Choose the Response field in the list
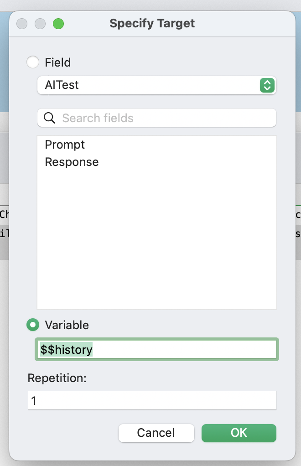This screenshot has height=466, width=301. click(72, 162)
